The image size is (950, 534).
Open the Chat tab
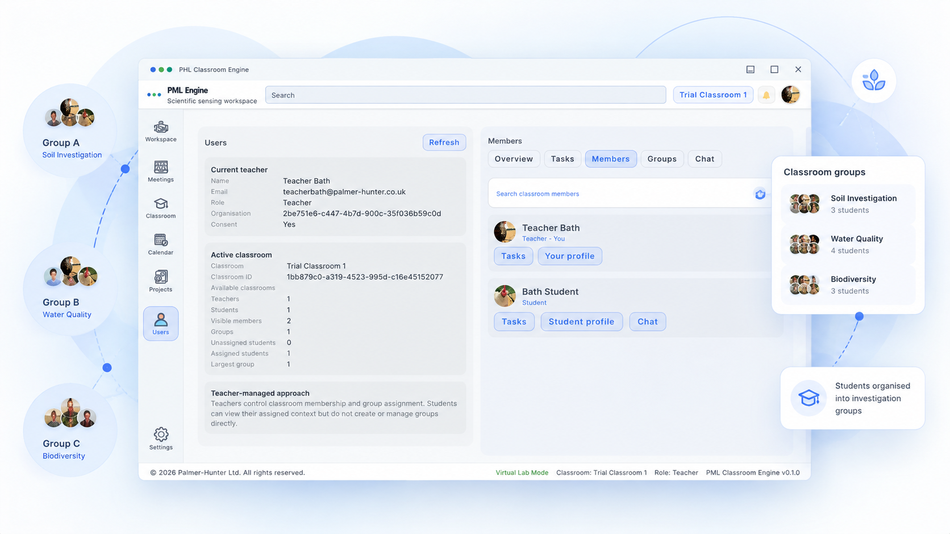pos(705,159)
